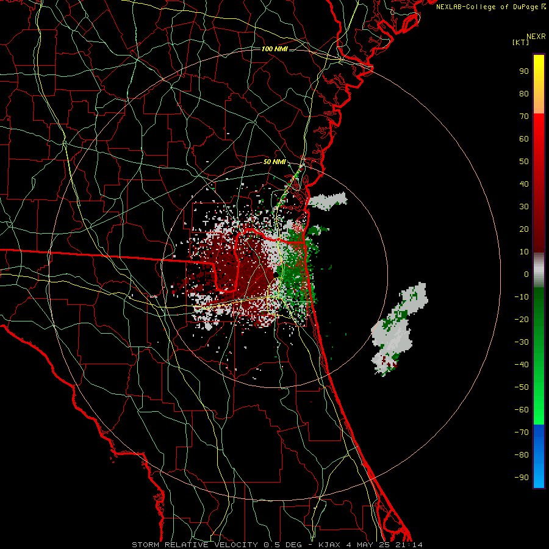This screenshot has height=549, width=549.
Task: Click the 80 value on the velocity scale
Action: [x=524, y=93]
